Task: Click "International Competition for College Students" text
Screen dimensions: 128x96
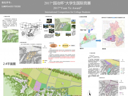Action: click(x=67, y=12)
